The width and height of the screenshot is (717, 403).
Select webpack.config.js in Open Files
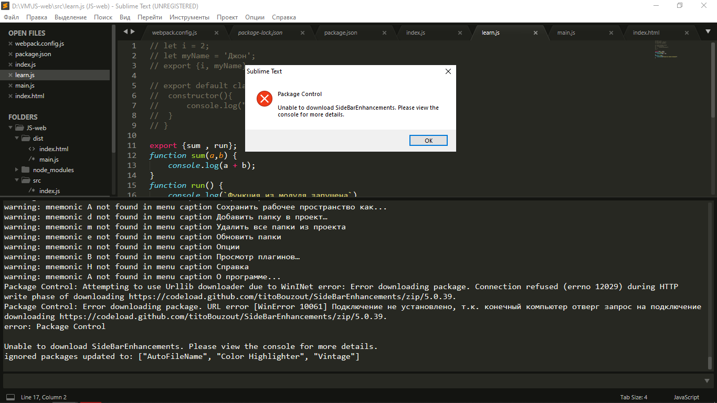[39, 44]
